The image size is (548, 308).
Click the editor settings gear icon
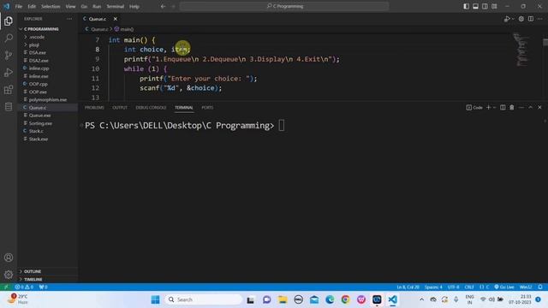pyautogui.click(x=521, y=19)
